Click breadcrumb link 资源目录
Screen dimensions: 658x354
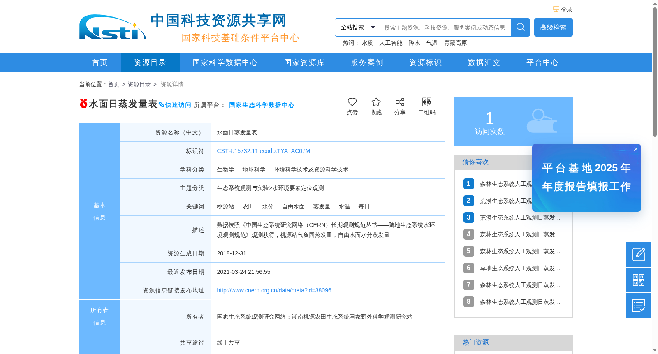tap(139, 84)
